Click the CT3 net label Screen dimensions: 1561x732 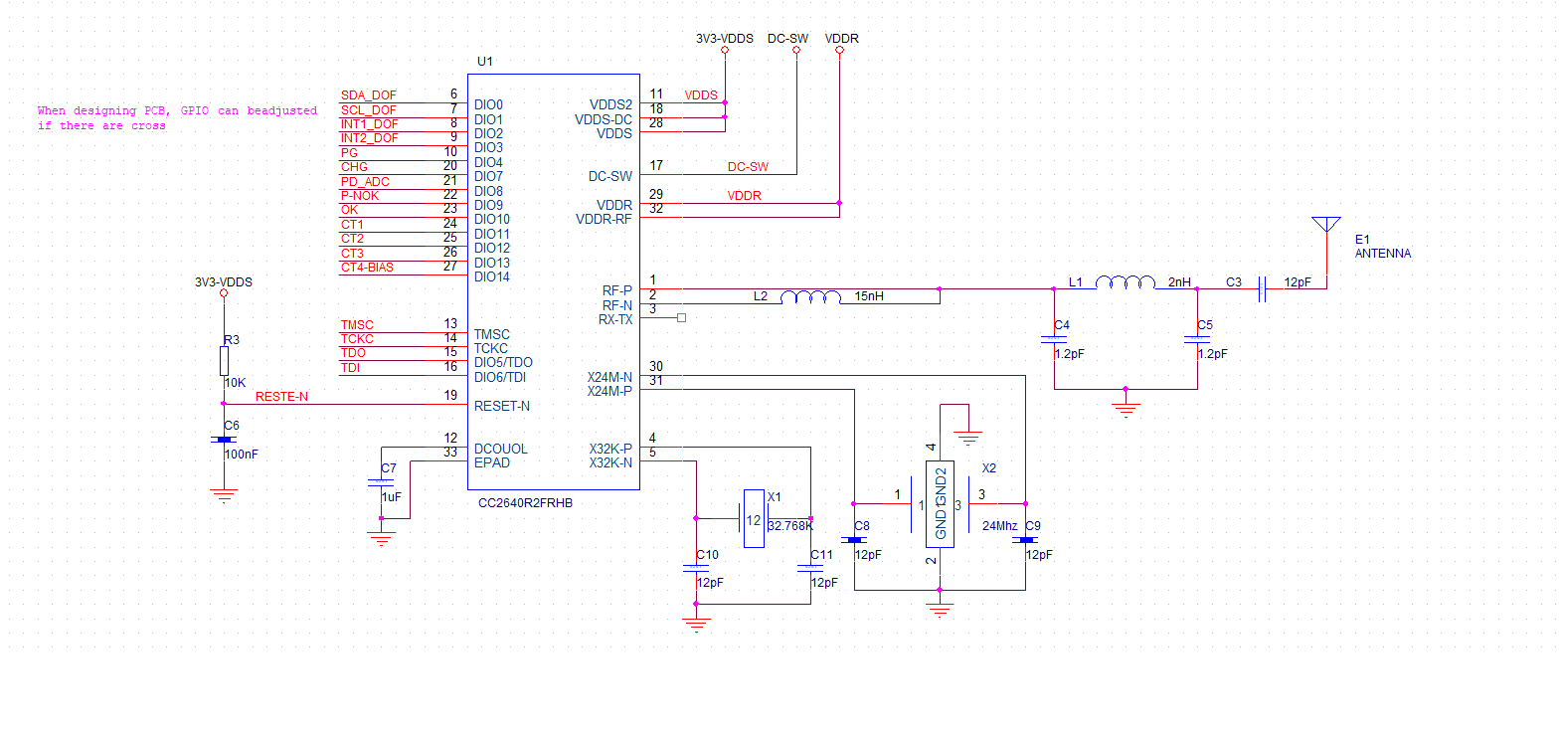tap(353, 254)
